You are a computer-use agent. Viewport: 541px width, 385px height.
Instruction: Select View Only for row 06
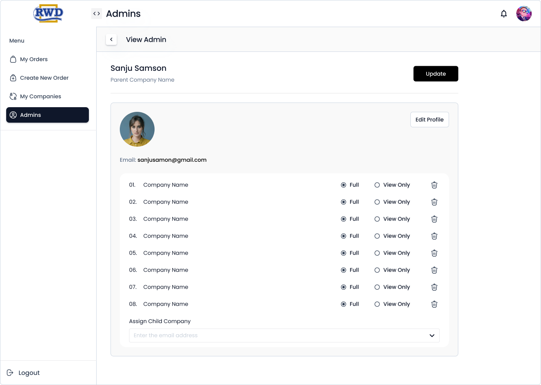tap(377, 270)
